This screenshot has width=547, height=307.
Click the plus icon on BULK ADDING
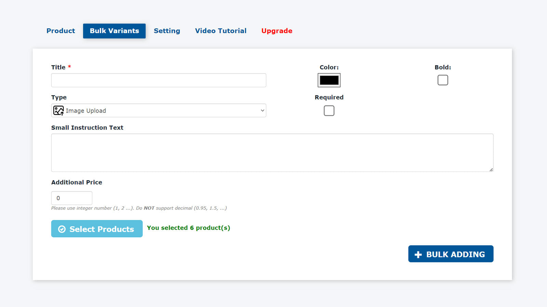(x=418, y=254)
